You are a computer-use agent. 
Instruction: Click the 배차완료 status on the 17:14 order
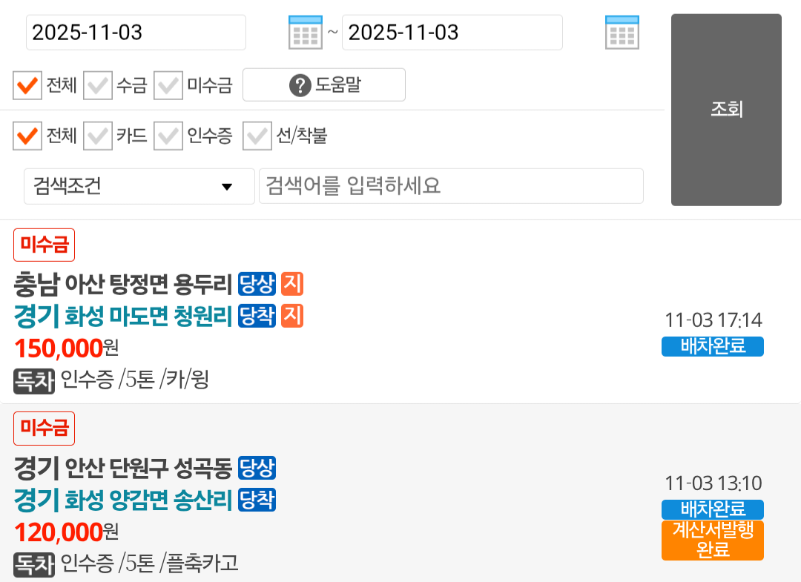[712, 346]
